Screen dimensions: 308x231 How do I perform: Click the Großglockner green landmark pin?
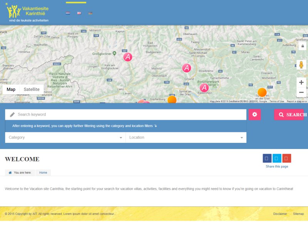pyautogui.click(x=114, y=53)
